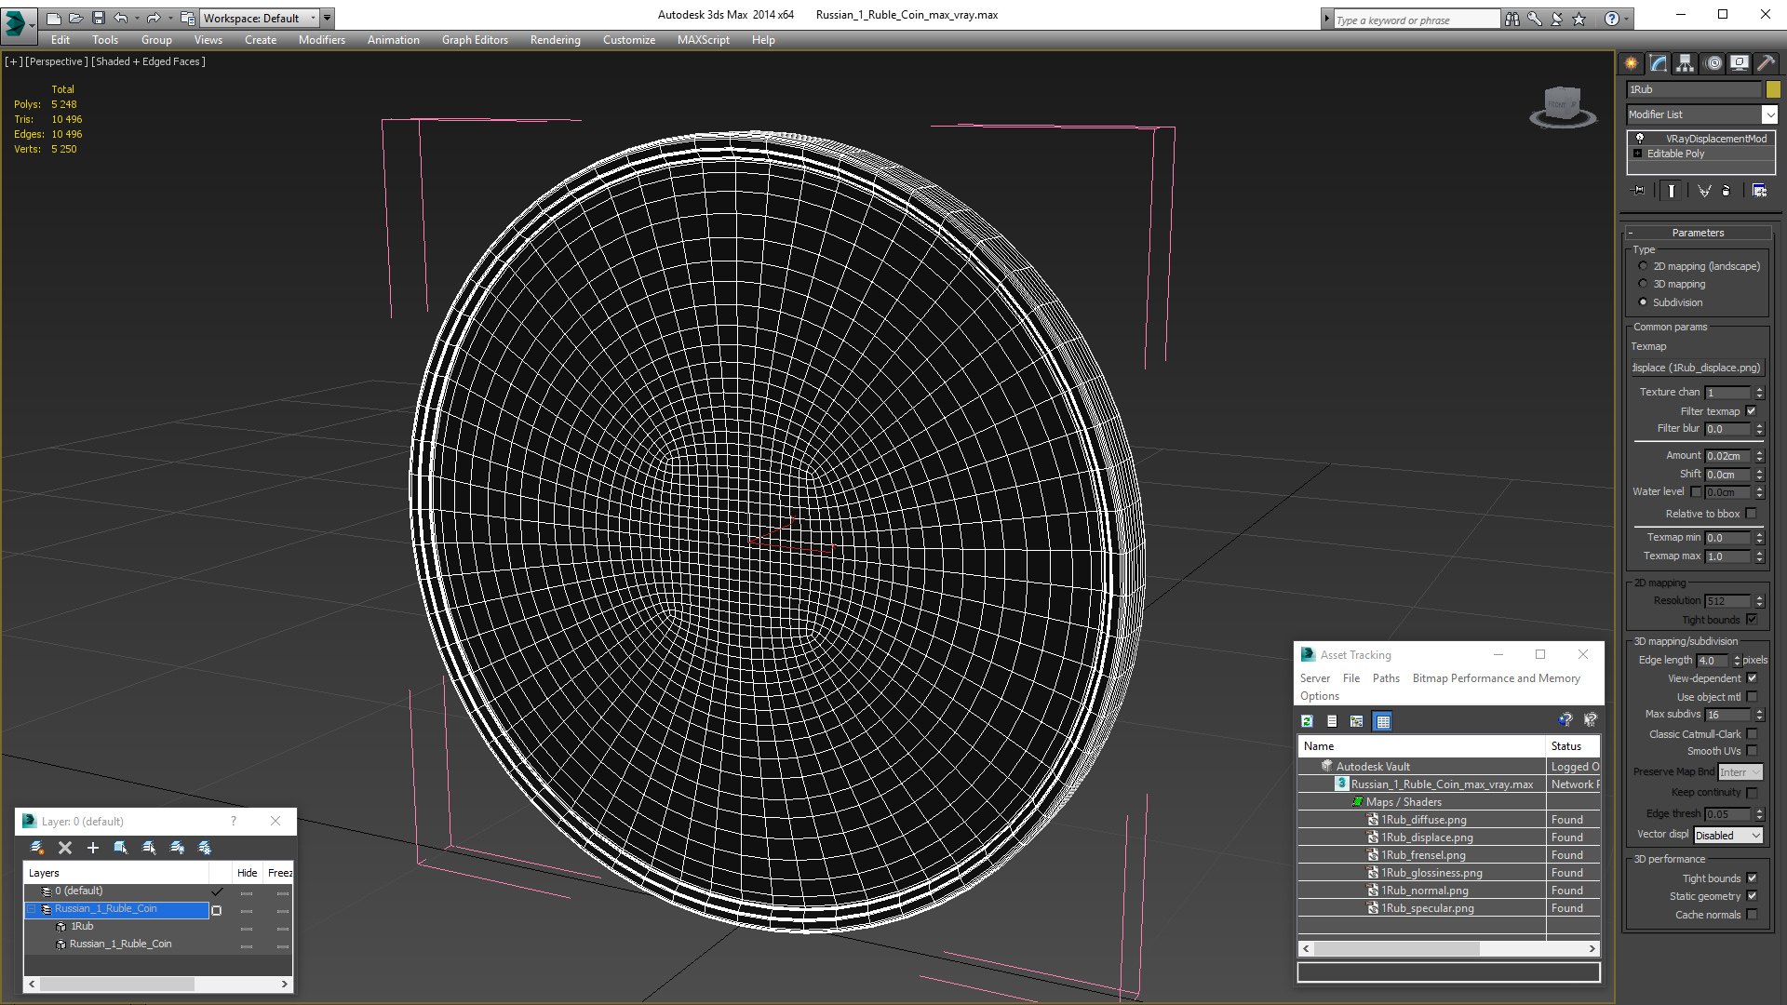Screen dimensions: 1787x1005
Task: Open Paths menu in Asset Tracking
Action: pyautogui.click(x=1386, y=678)
